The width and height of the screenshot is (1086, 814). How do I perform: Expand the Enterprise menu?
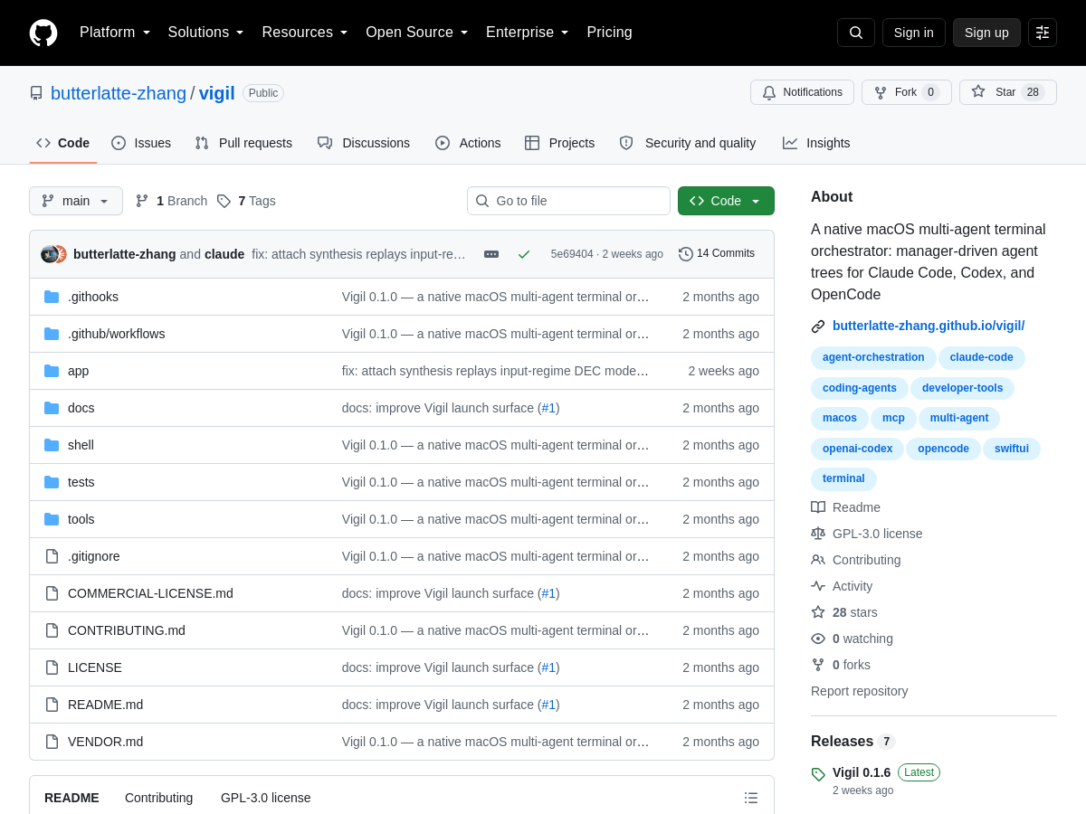528,33
